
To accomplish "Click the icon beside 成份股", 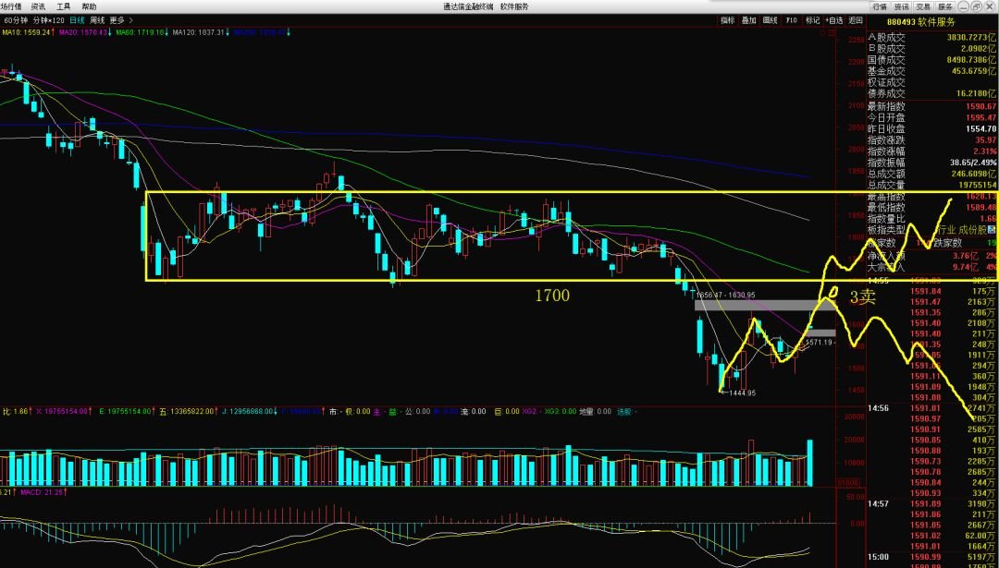I will (x=992, y=230).
